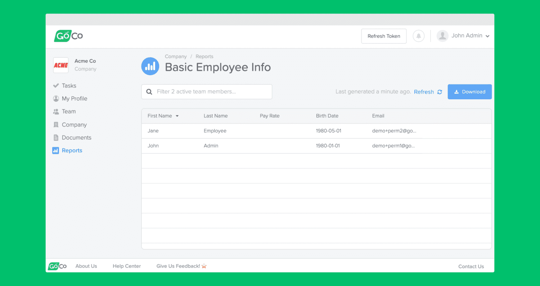The width and height of the screenshot is (540, 286).
Task: Click the search magnifier in the filter field
Action: pyautogui.click(x=149, y=92)
